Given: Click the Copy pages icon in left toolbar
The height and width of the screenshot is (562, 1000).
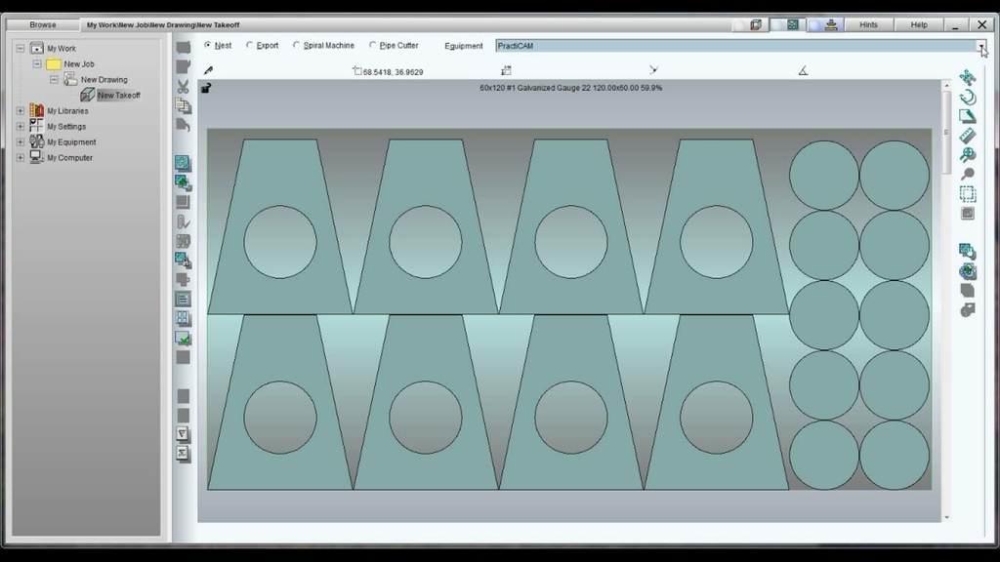Looking at the screenshot, I should [x=183, y=105].
